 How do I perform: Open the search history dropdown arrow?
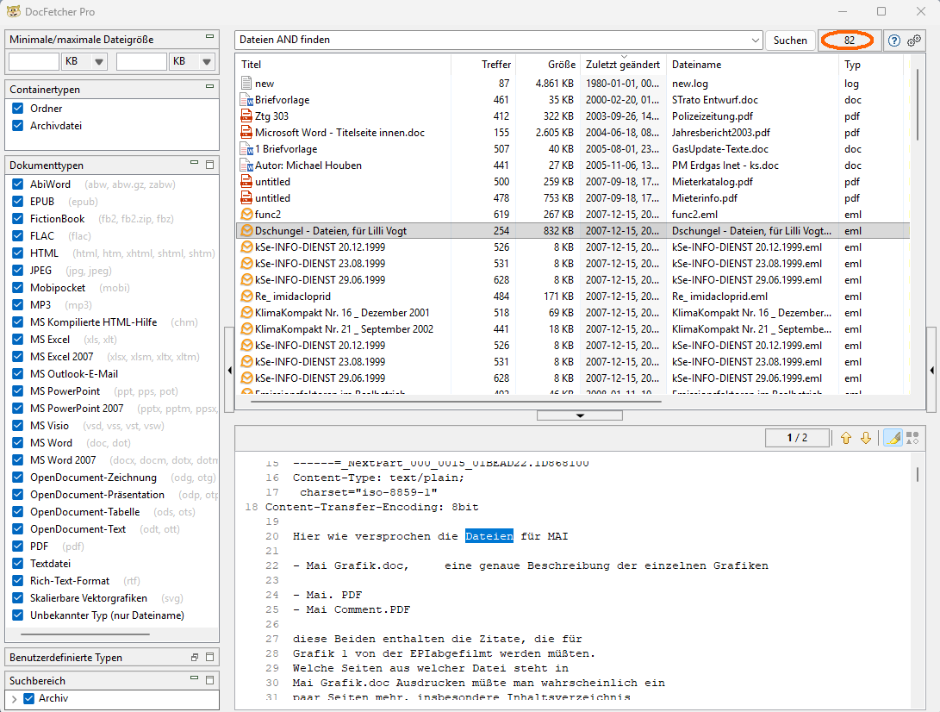click(756, 41)
